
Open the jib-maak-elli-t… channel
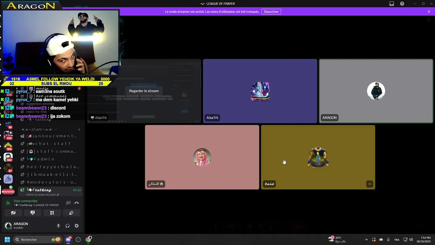(x=50, y=175)
